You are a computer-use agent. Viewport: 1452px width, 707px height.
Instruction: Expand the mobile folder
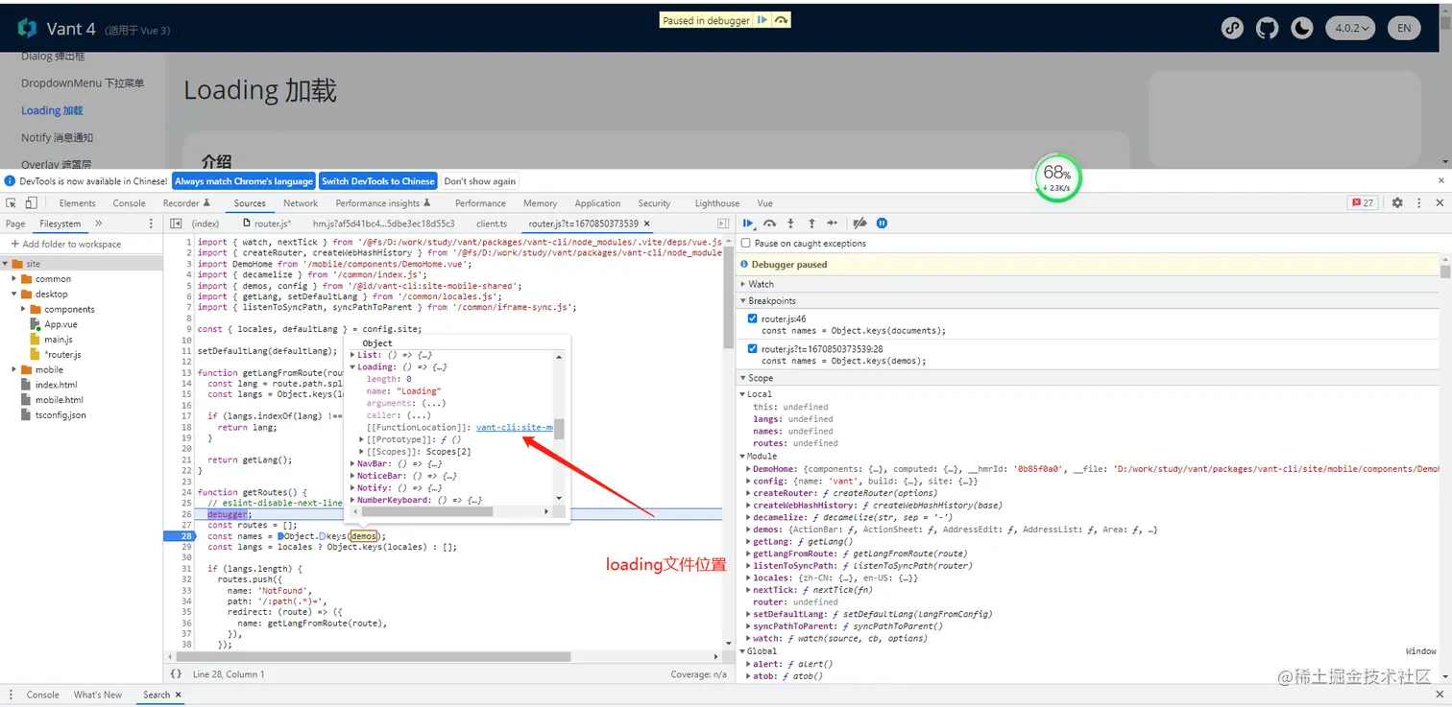(14, 369)
